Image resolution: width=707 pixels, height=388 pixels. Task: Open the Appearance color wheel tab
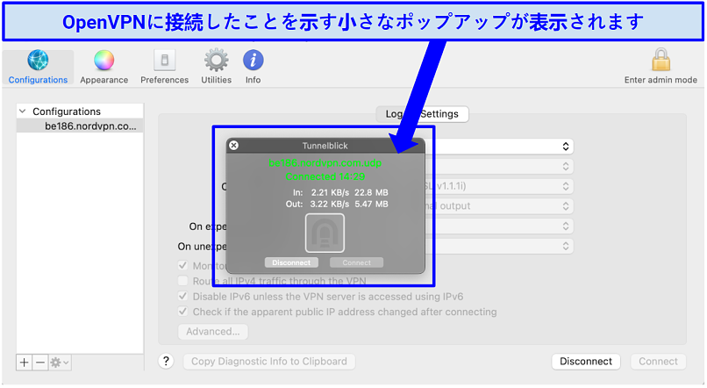(104, 68)
